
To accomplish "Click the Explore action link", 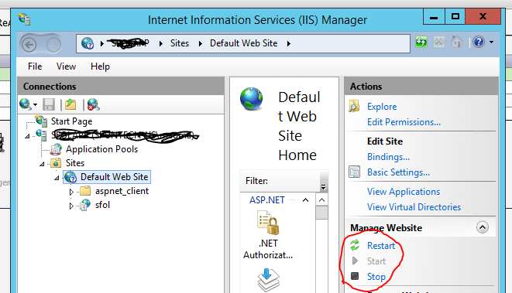I will coord(382,107).
